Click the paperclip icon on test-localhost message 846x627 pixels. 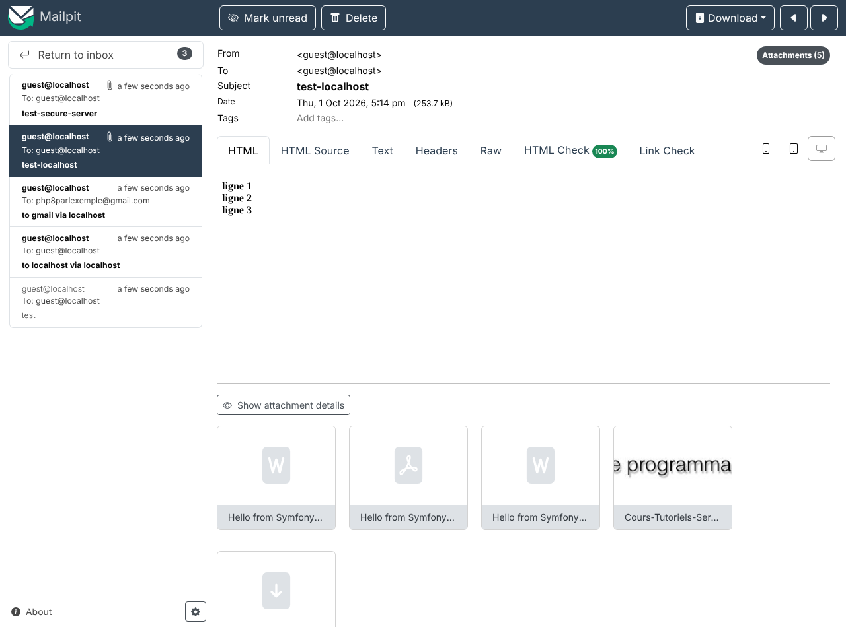click(110, 137)
